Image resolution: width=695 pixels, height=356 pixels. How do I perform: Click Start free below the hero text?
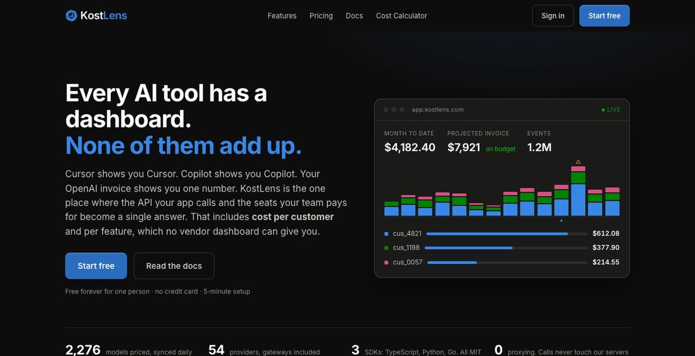pyautogui.click(x=96, y=266)
